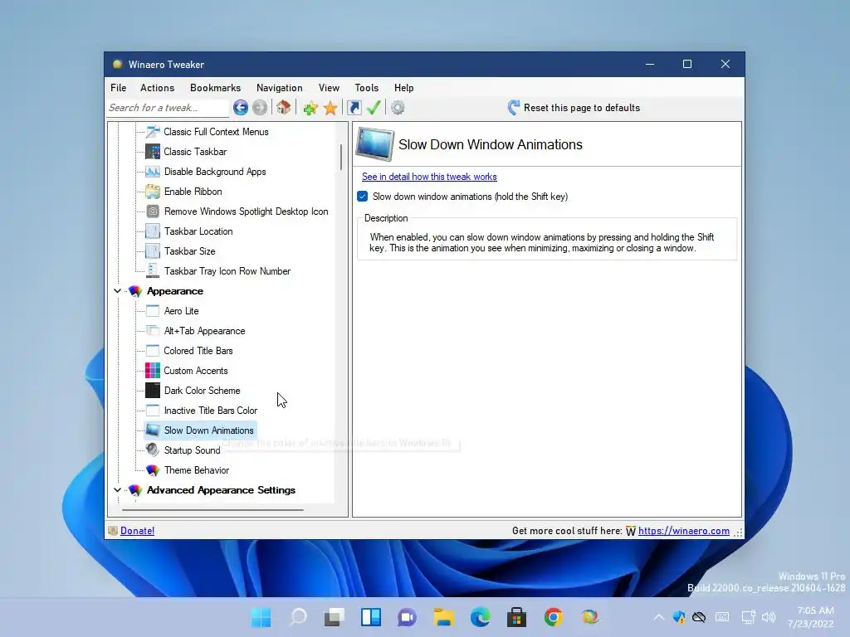Viewport: 850px width, 637px height.
Task: Click the green checkmark toolbar icon
Action: pyautogui.click(x=374, y=107)
